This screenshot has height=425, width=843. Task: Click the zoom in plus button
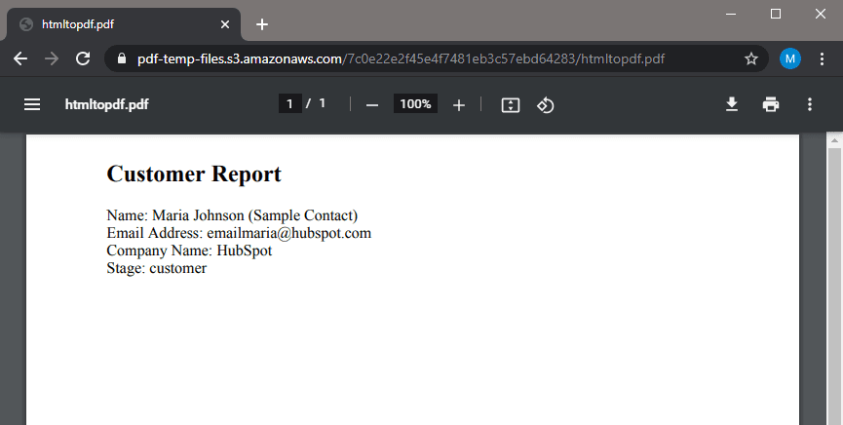(x=459, y=104)
